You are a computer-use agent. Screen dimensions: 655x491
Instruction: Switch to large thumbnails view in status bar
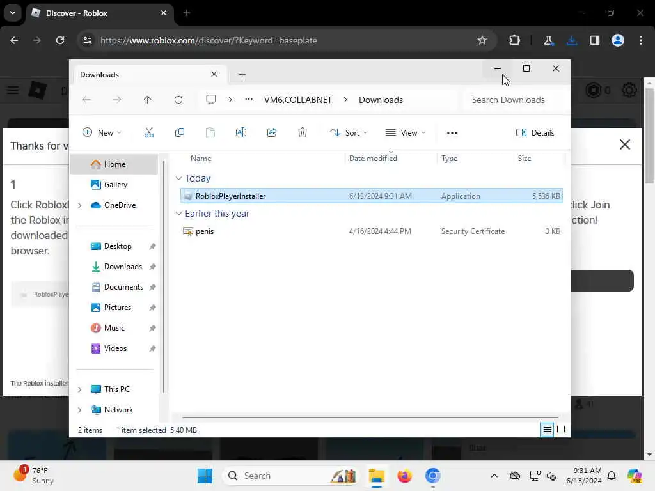(x=561, y=430)
